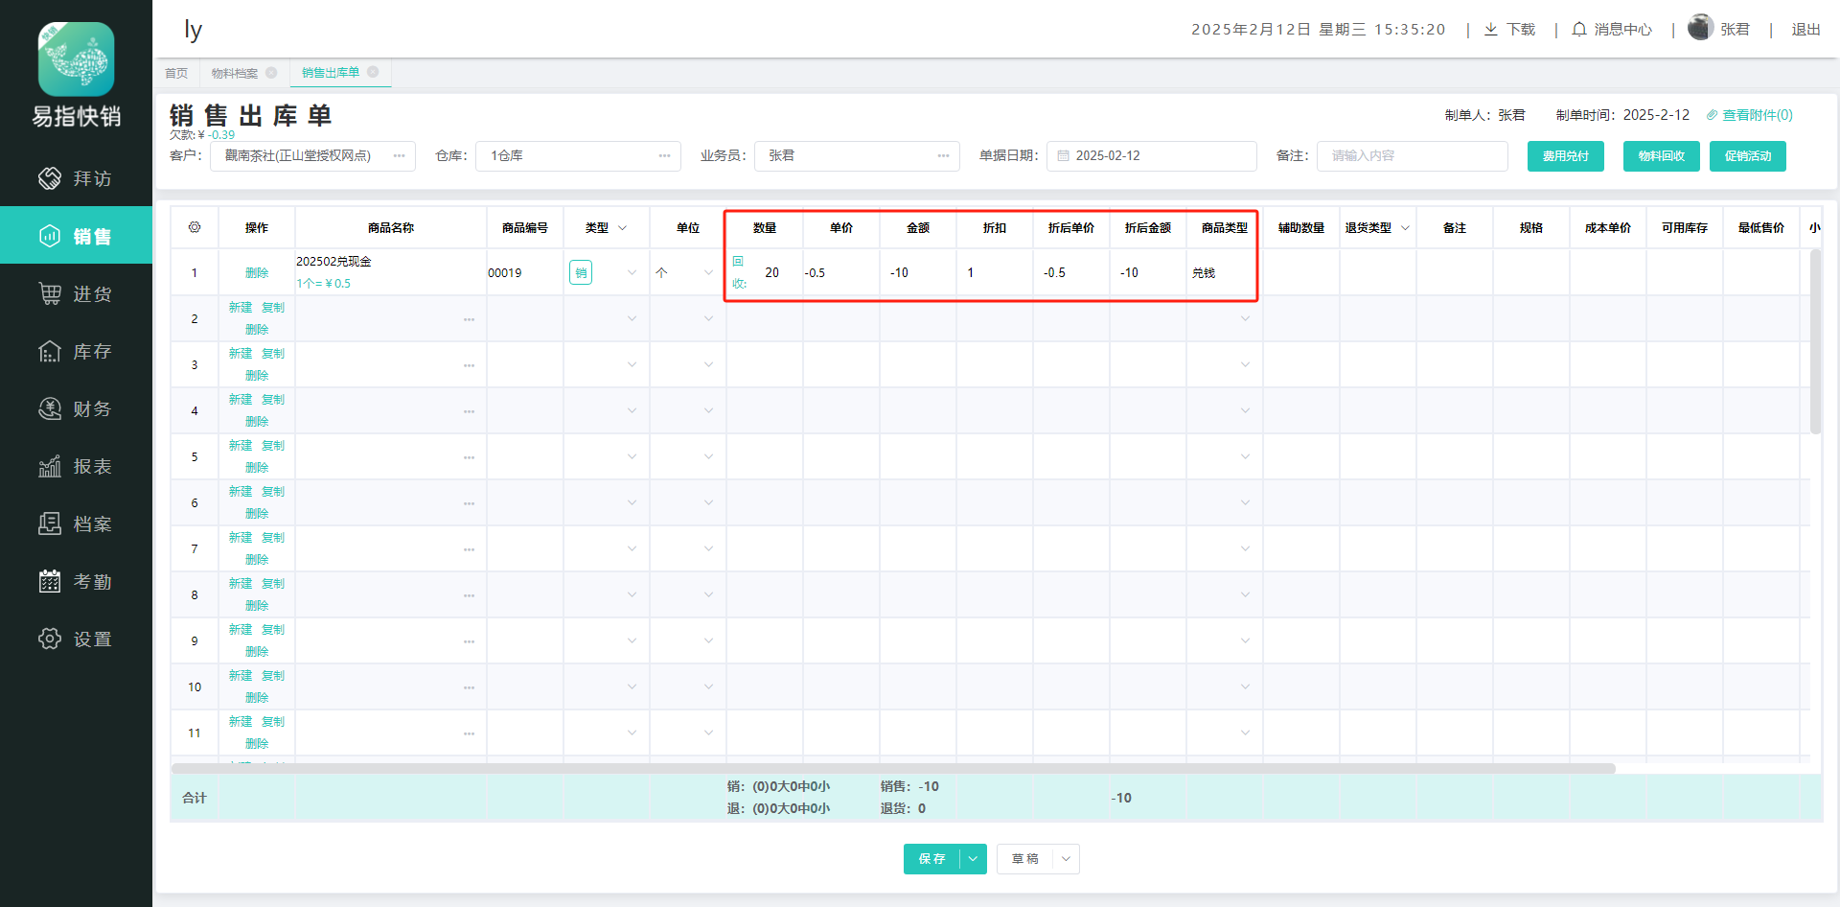The width and height of the screenshot is (1840, 907).
Task: Click the 备注 remarks input field
Action: coord(1412,156)
